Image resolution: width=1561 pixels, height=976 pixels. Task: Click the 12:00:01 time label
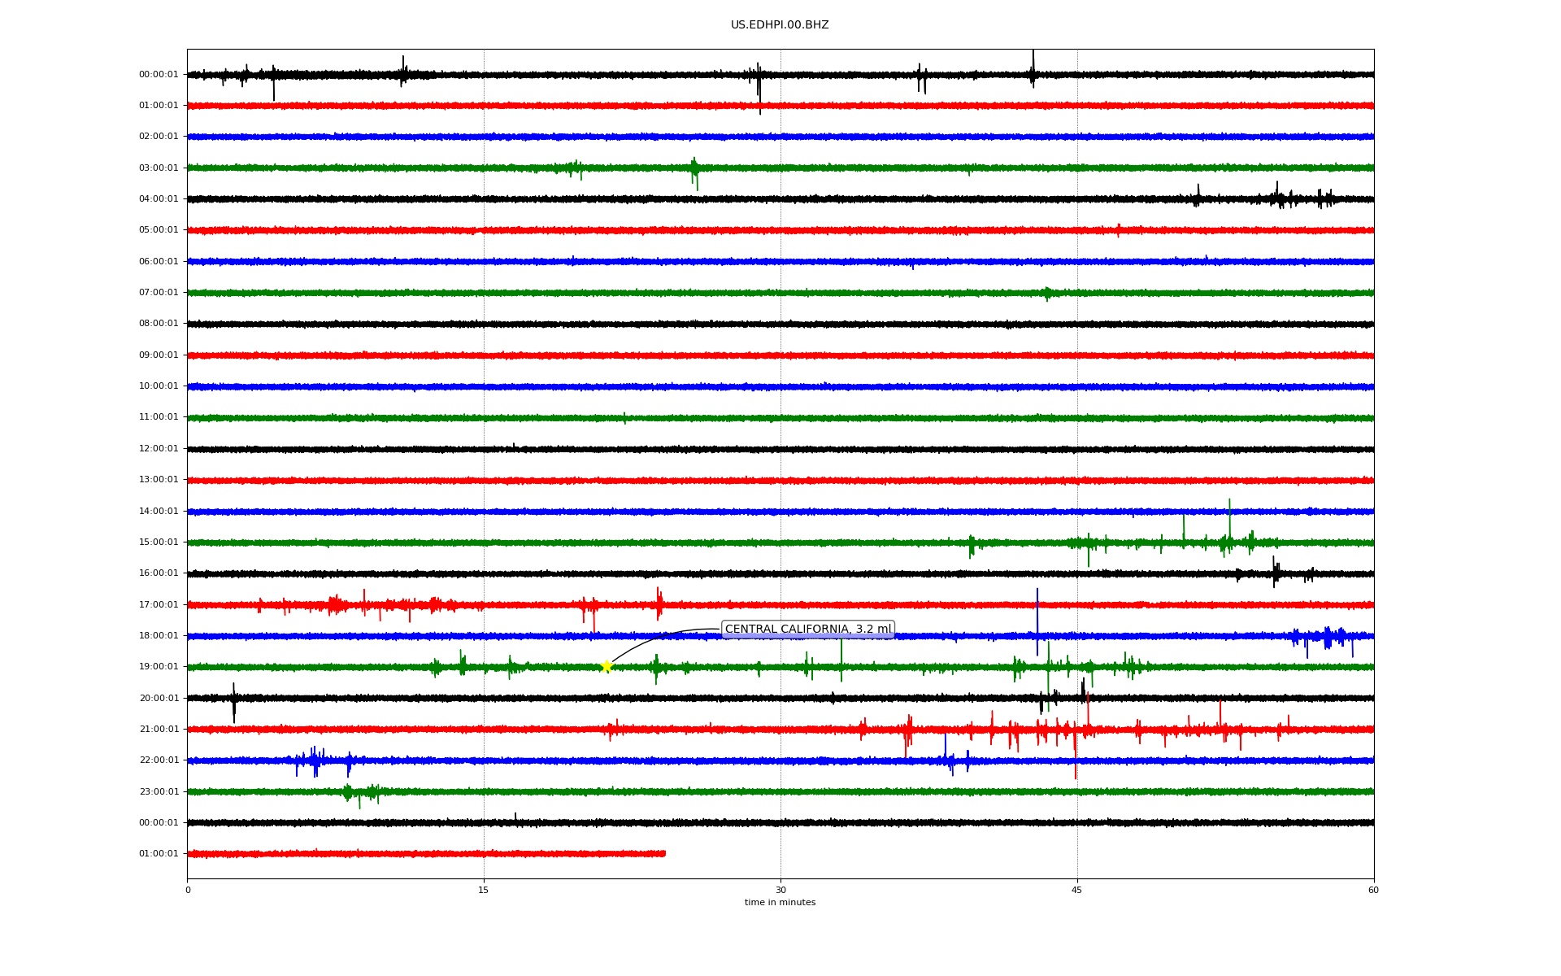pos(159,449)
